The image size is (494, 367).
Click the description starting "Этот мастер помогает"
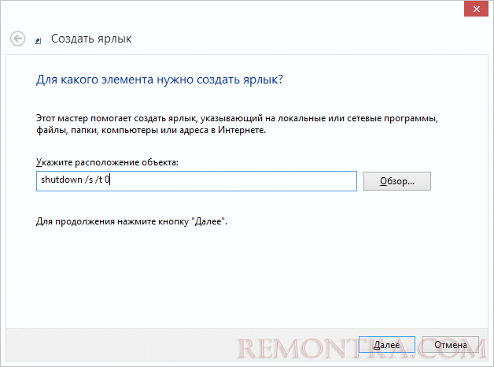tap(237, 124)
